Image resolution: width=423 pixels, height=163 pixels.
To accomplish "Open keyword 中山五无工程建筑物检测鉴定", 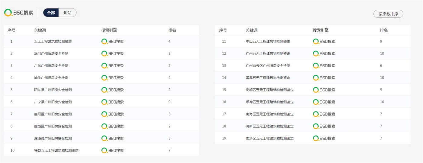I will 268,42.
